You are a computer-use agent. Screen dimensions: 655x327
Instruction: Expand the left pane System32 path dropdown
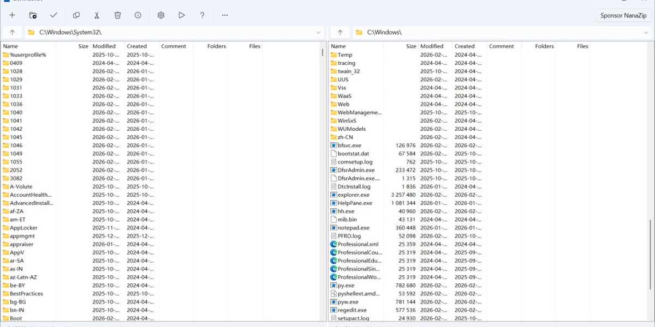tap(318, 33)
